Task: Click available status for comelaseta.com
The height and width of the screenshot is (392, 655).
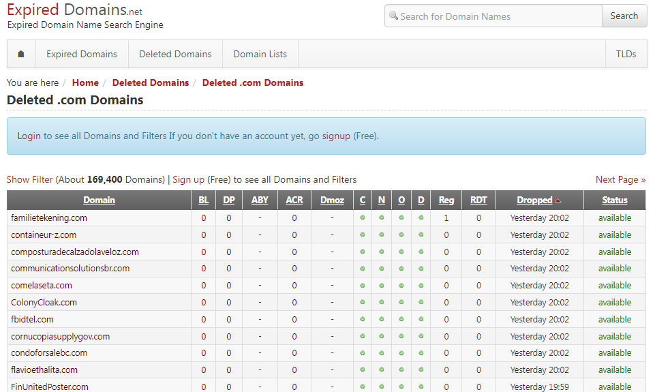Action: point(615,286)
